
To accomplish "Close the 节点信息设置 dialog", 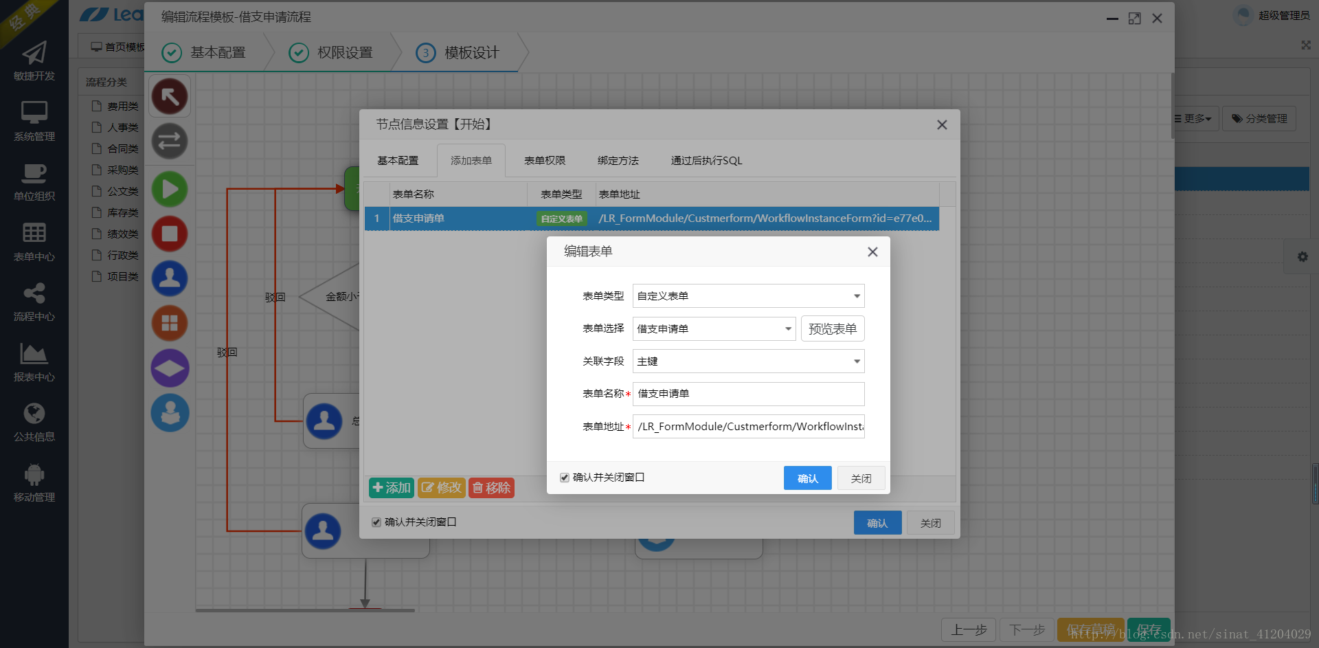I will click(x=942, y=125).
